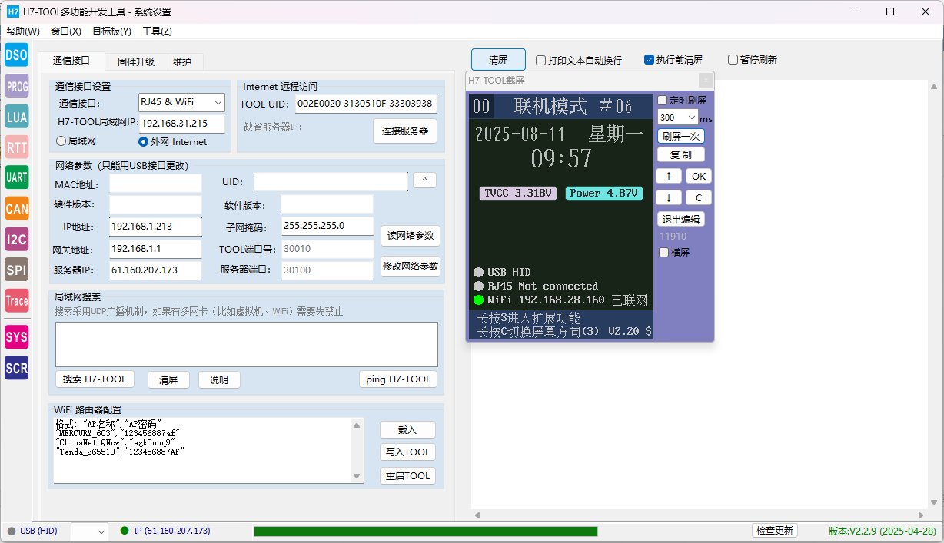Click the C key button

pos(699,197)
